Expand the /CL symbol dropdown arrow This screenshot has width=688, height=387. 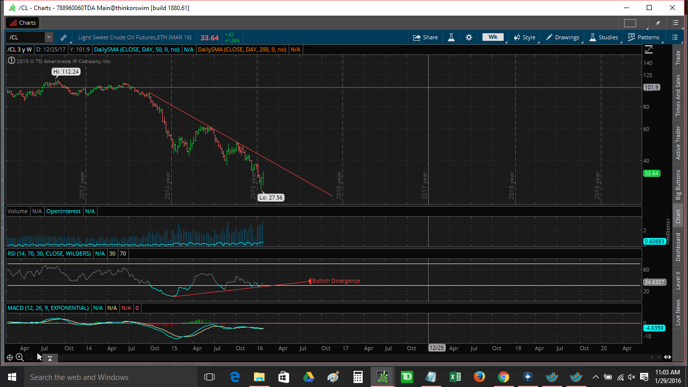click(x=48, y=37)
